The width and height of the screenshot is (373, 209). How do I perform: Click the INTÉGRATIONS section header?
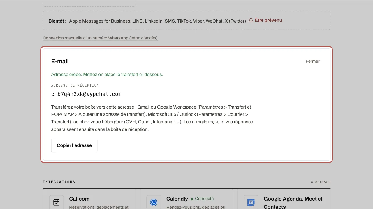coord(59,182)
